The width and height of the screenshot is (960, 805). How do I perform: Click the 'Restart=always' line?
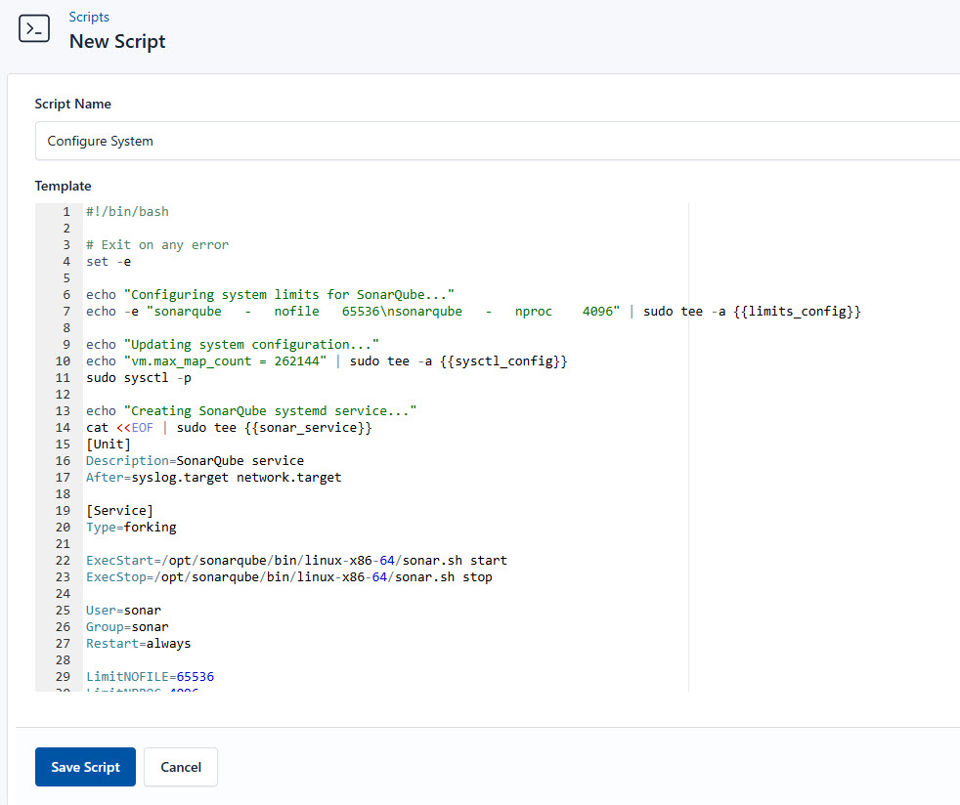[139, 644]
